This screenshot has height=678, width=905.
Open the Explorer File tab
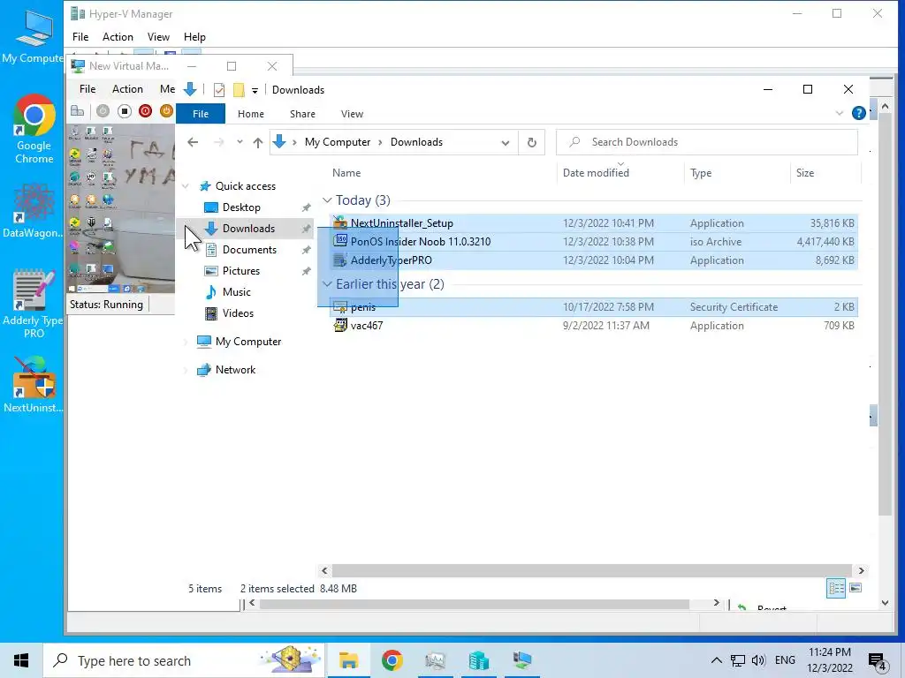pos(201,114)
